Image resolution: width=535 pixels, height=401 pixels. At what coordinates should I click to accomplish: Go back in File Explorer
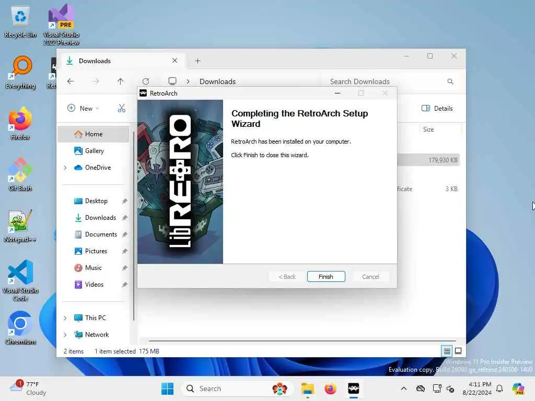pyautogui.click(x=71, y=81)
